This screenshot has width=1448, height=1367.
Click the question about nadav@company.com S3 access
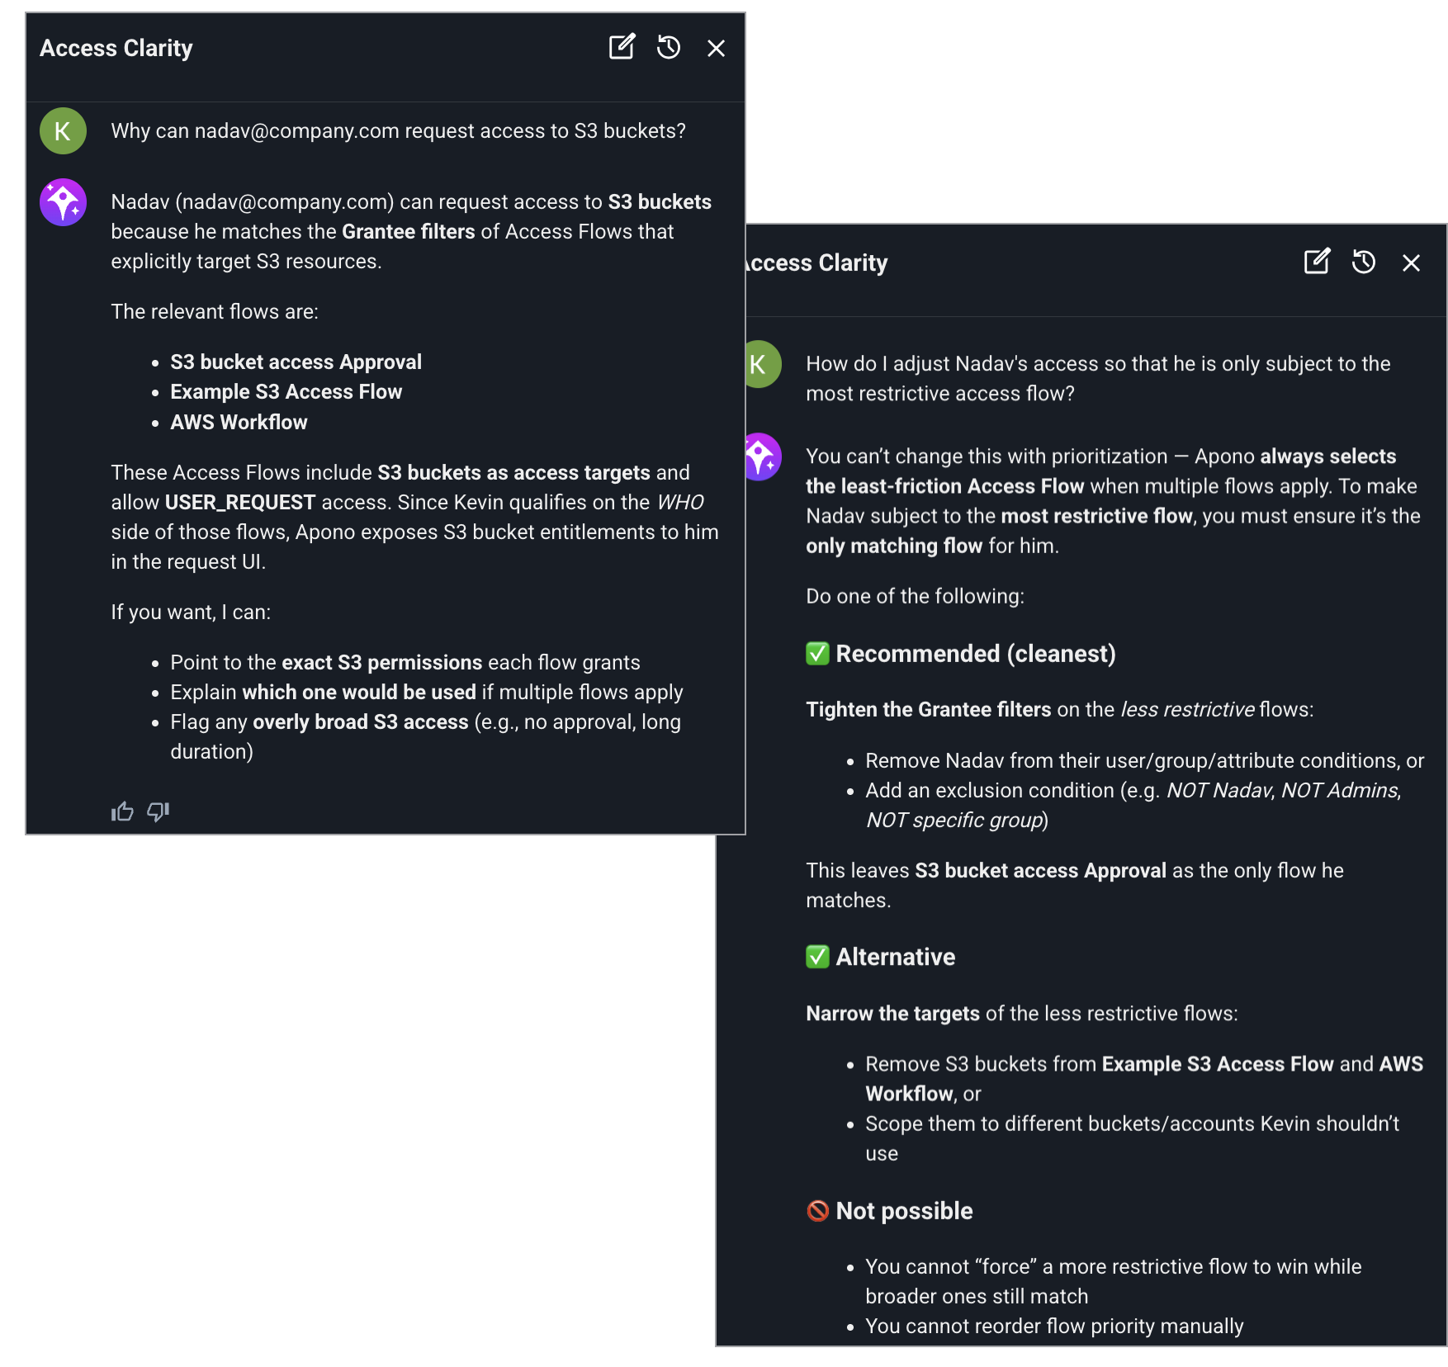398,131
